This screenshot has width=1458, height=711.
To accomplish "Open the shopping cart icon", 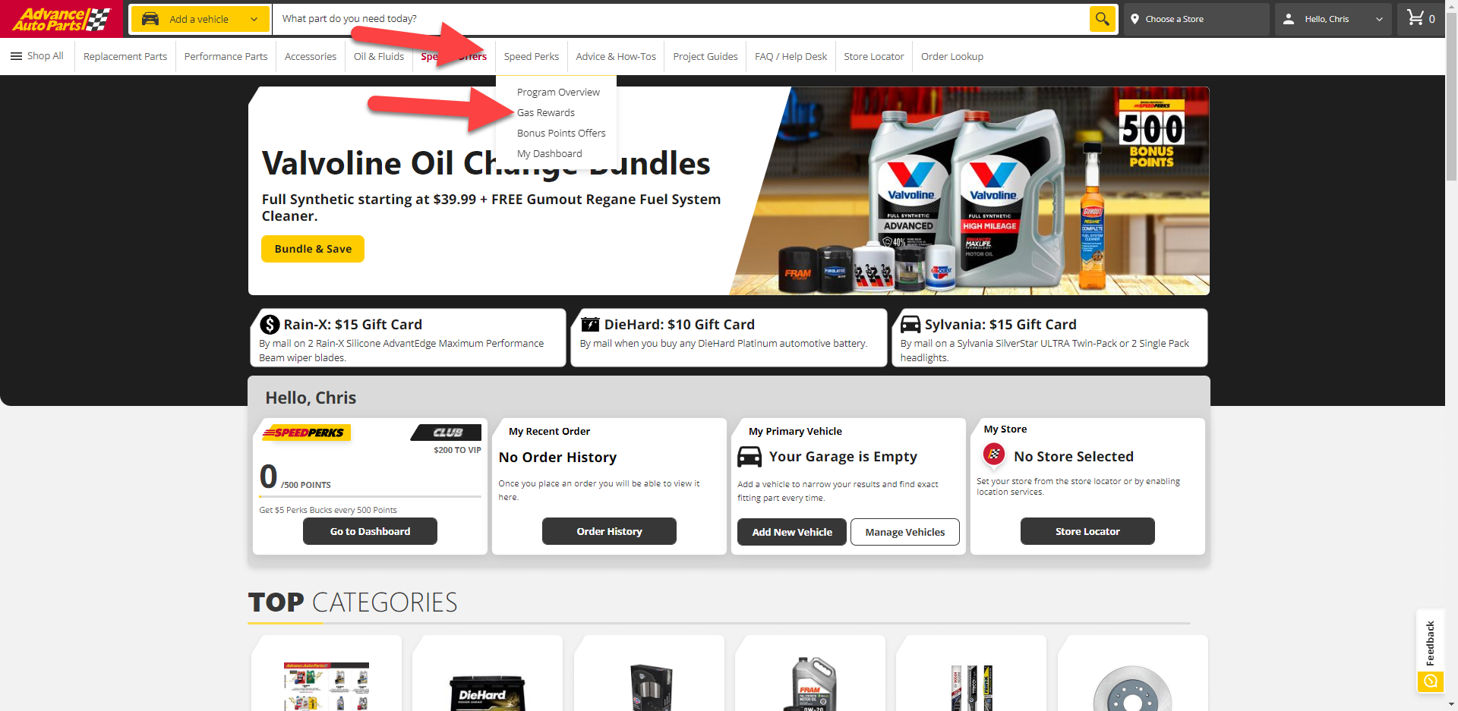I will tap(1415, 18).
